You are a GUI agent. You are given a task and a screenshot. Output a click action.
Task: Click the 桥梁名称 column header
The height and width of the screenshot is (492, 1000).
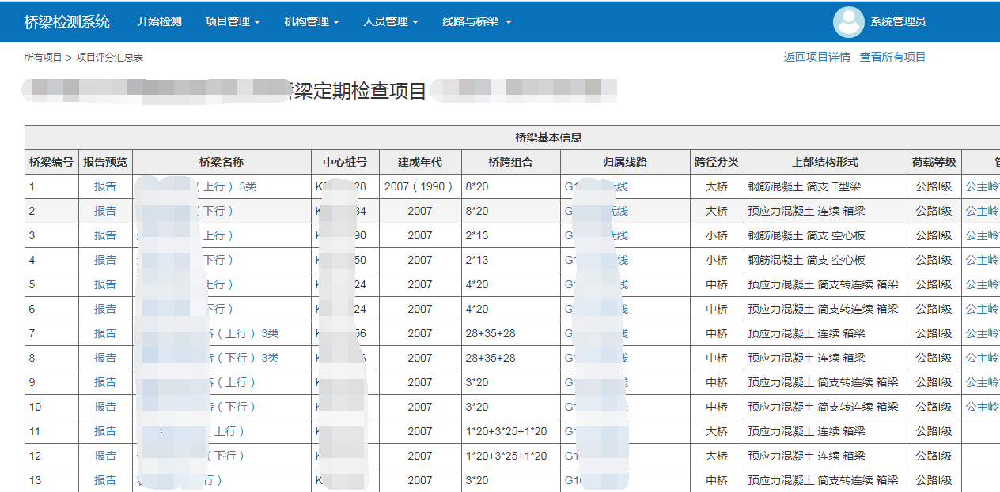tap(222, 162)
